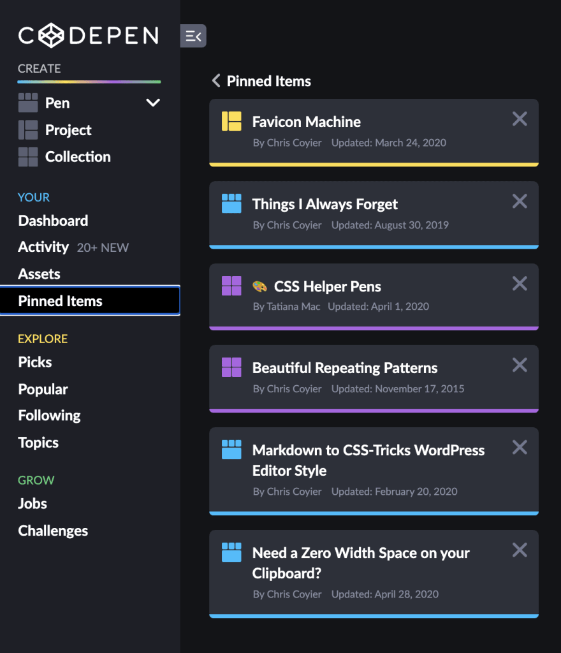Select Pinned Items in the sidebar
The width and height of the screenshot is (561, 653).
click(60, 300)
